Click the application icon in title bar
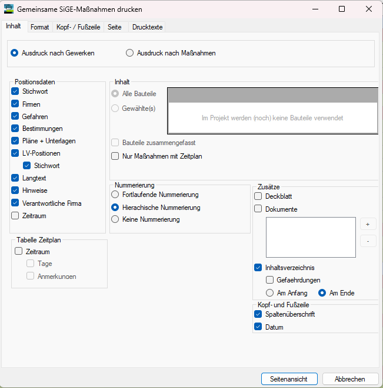The width and height of the screenshot is (383, 388). pyautogui.click(x=9, y=9)
